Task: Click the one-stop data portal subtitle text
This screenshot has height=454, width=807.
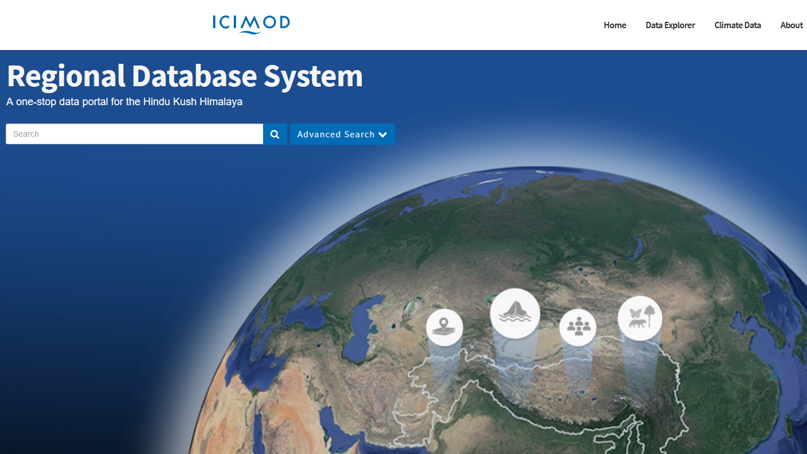Action: pos(124,102)
